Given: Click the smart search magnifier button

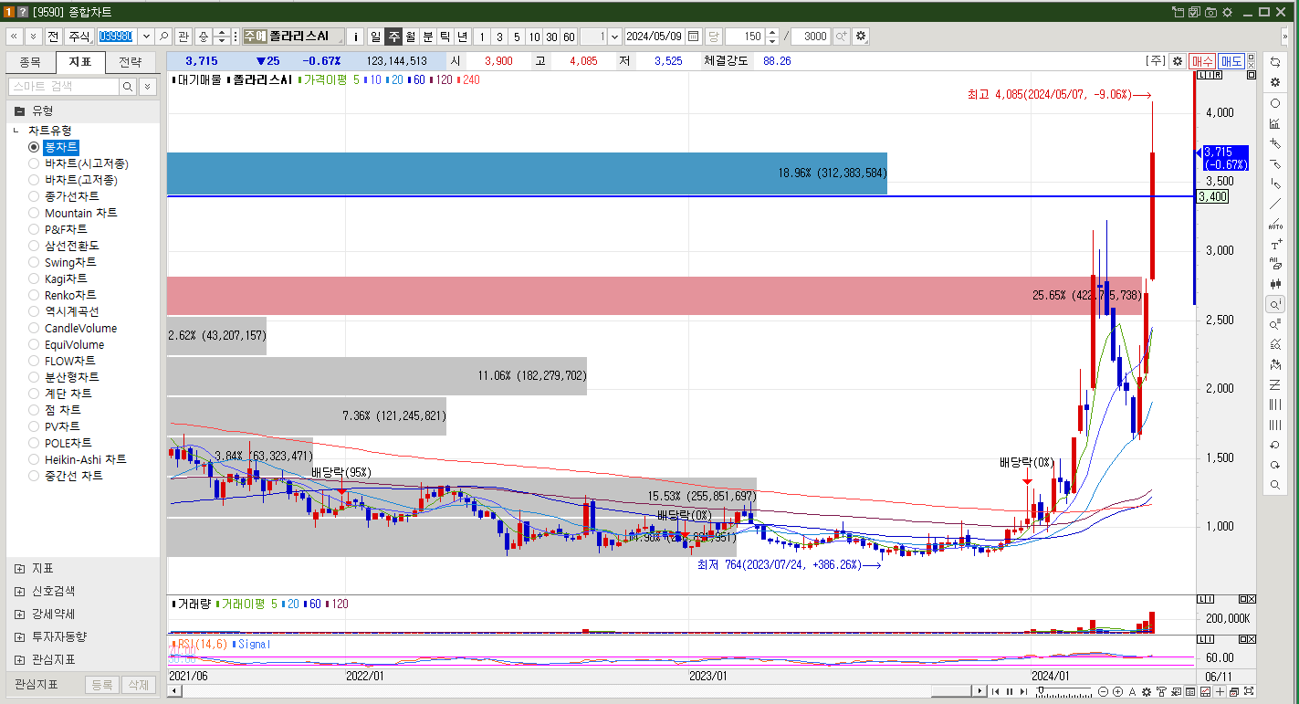Looking at the screenshot, I should (129, 86).
